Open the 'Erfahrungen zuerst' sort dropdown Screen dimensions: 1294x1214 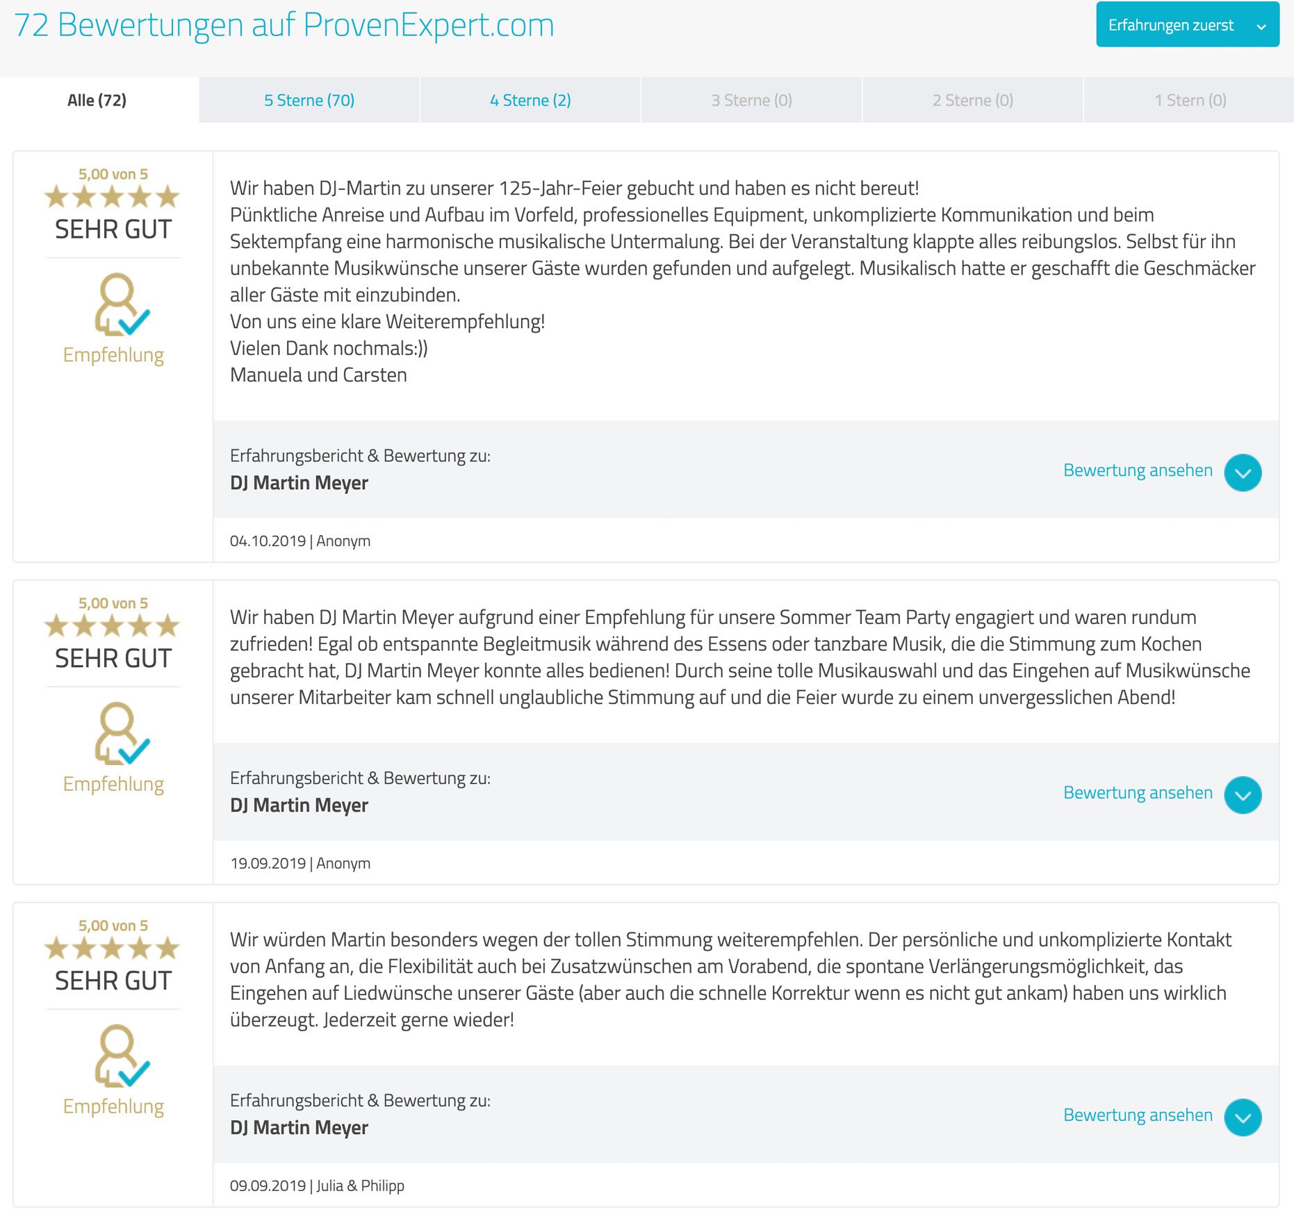tap(1188, 25)
